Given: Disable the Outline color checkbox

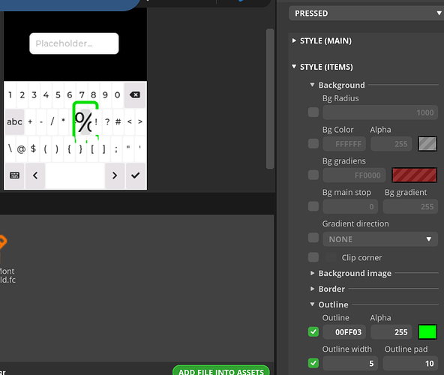Looking at the screenshot, I should coord(313,331).
